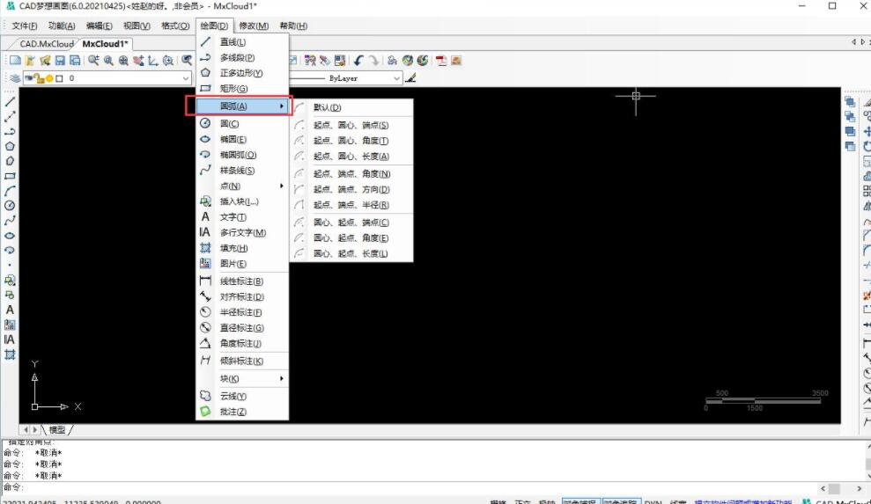The height and width of the screenshot is (504, 871).
Task: Click the blue feedback link in status bar
Action: click(742, 501)
